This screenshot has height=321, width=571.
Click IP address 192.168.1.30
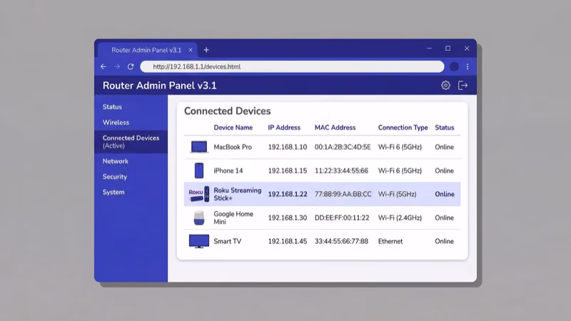(x=288, y=218)
